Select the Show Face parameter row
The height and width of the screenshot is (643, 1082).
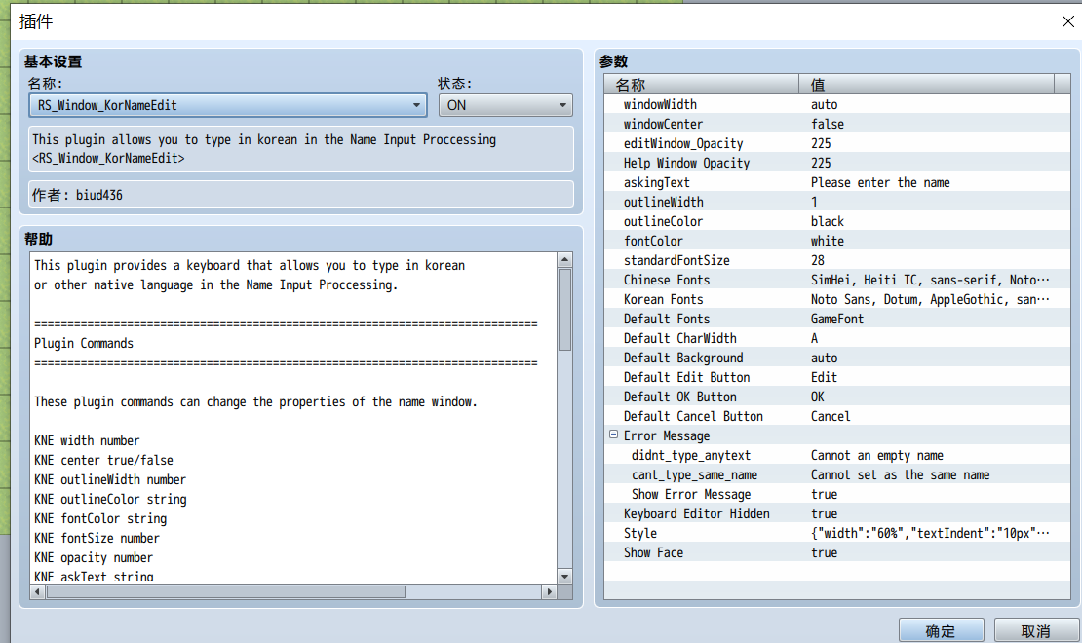[x=837, y=552]
